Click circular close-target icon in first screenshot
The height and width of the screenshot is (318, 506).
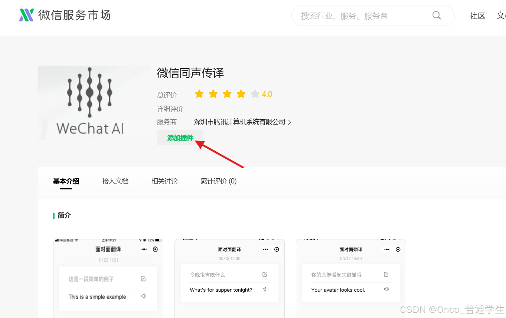155,249
